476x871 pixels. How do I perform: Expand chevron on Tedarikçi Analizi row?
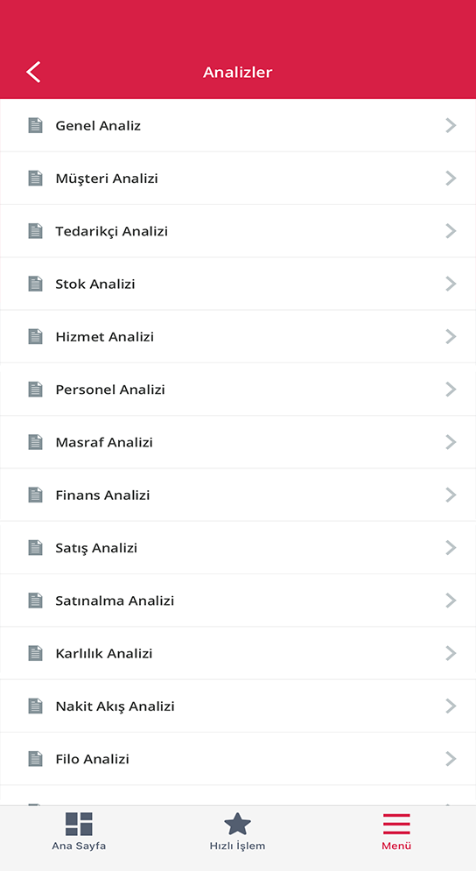[x=451, y=231]
